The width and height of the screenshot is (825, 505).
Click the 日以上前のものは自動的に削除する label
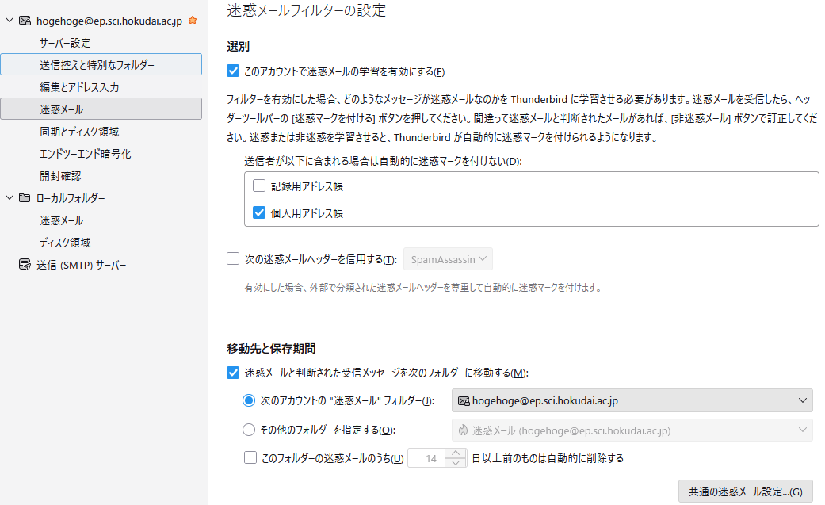(548, 458)
